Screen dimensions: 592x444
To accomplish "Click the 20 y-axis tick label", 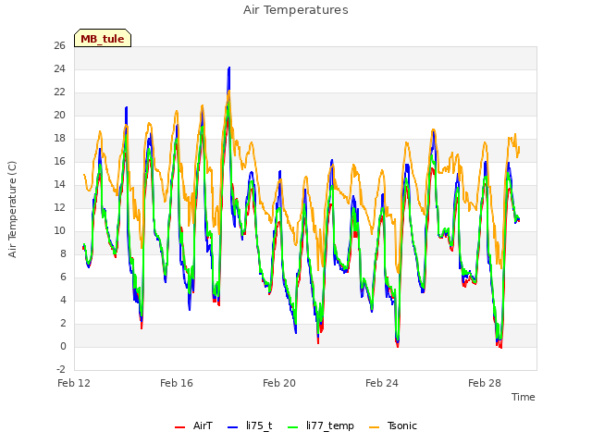I will point(59,115).
